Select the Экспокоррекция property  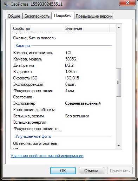pyautogui.click(x=28, y=84)
